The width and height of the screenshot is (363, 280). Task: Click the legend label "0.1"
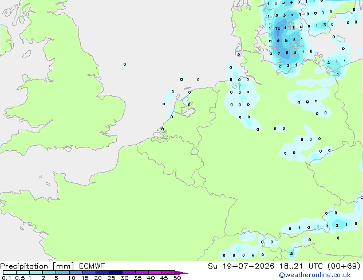[6, 278]
